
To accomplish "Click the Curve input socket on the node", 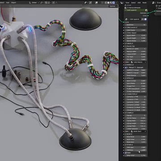I will [x=123, y=22].
